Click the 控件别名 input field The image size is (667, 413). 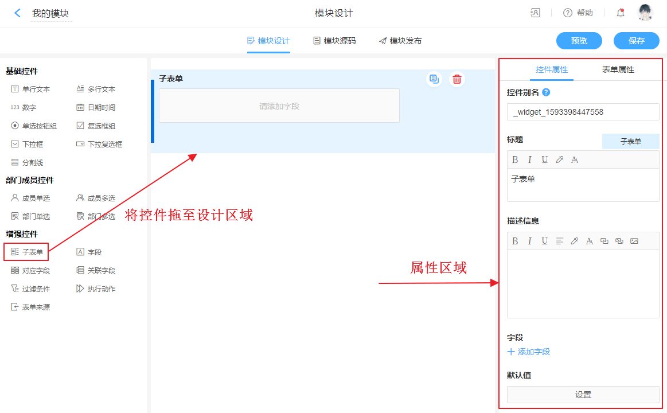pyautogui.click(x=583, y=112)
